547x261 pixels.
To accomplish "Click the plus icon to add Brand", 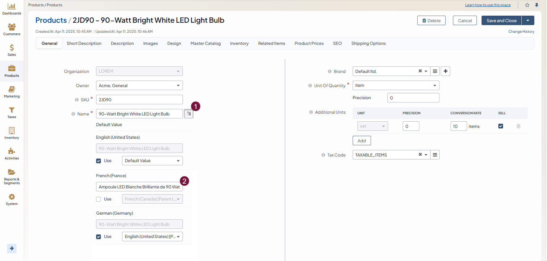I will (x=446, y=71).
